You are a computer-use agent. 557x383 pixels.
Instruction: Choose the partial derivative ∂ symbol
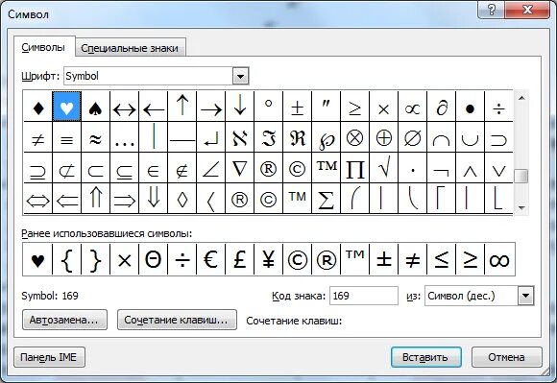pyautogui.click(x=441, y=107)
